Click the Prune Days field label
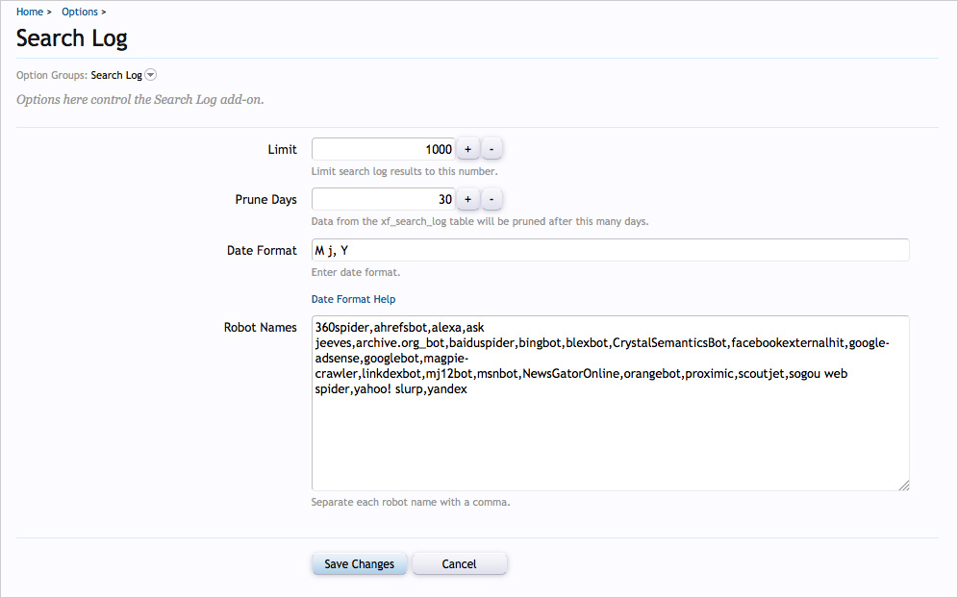958x598 pixels. 265,199
